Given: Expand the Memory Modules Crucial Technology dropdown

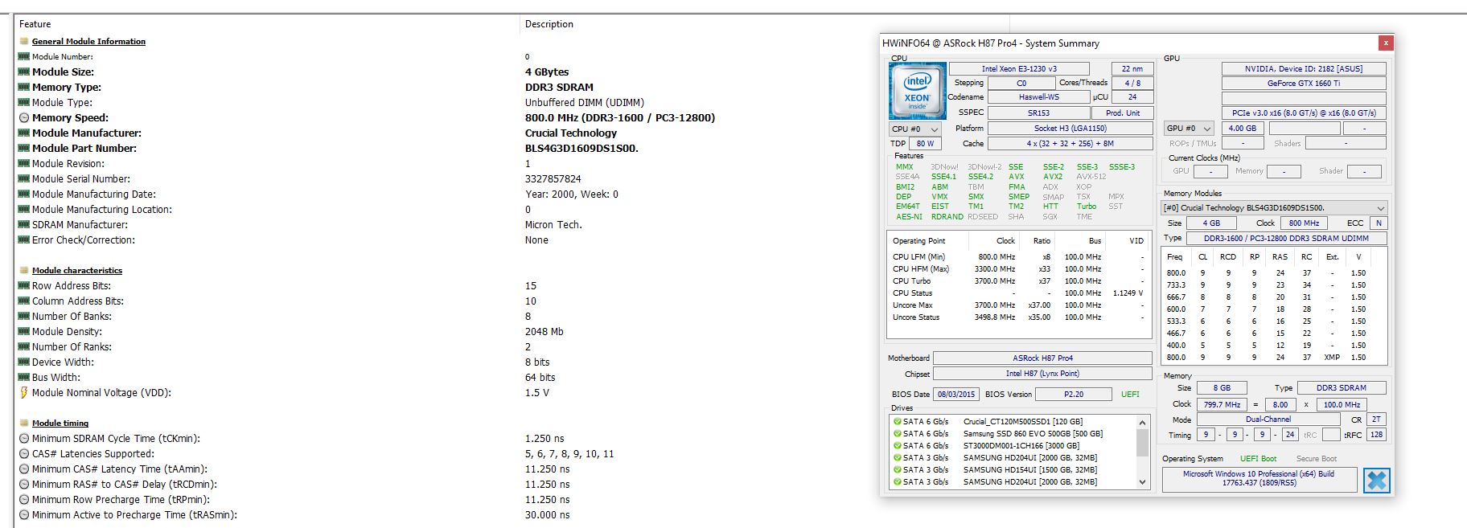Looking at the screenshot, I should pos(1275,207).
